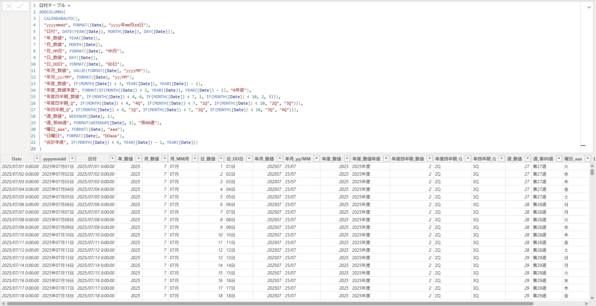Collapse the formula bar using the chevron
Screen dimensions: 596x306
(589, 7)
